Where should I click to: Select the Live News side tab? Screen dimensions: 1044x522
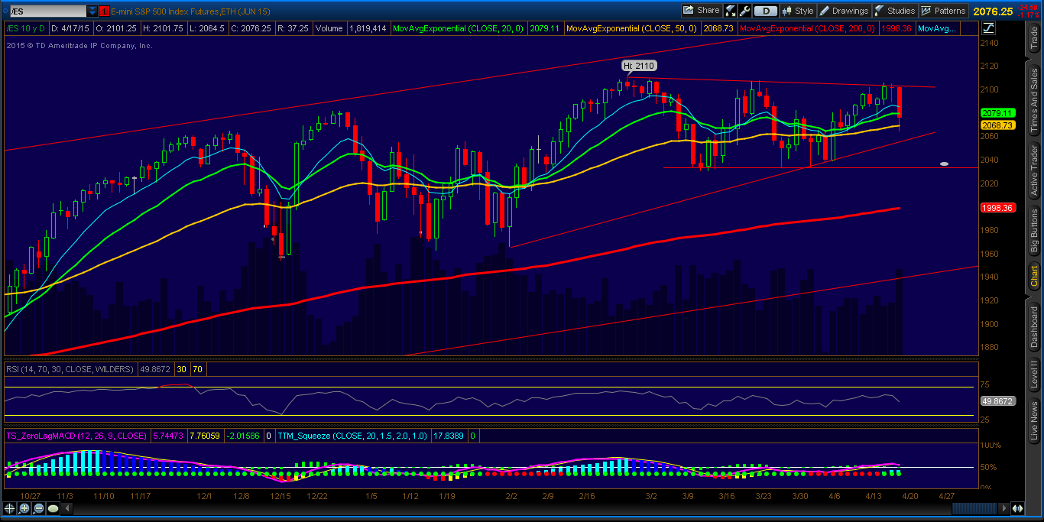1034,422
